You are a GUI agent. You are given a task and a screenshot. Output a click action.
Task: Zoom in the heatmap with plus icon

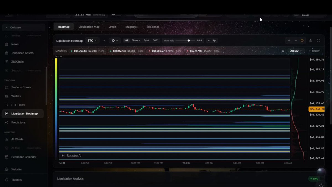[x=289, y=40]
